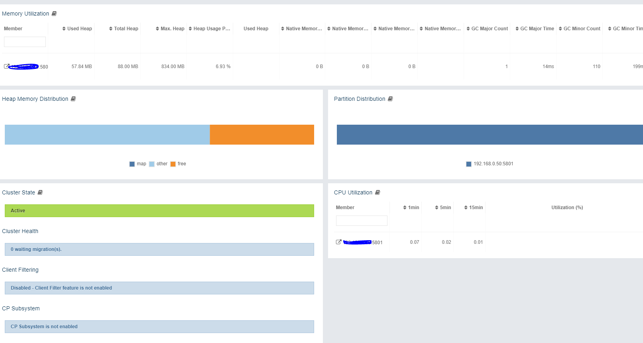643x343 pixels.
Task: Click 'Disabled - Client Filter feature is not enabled'
Action: 159,288
